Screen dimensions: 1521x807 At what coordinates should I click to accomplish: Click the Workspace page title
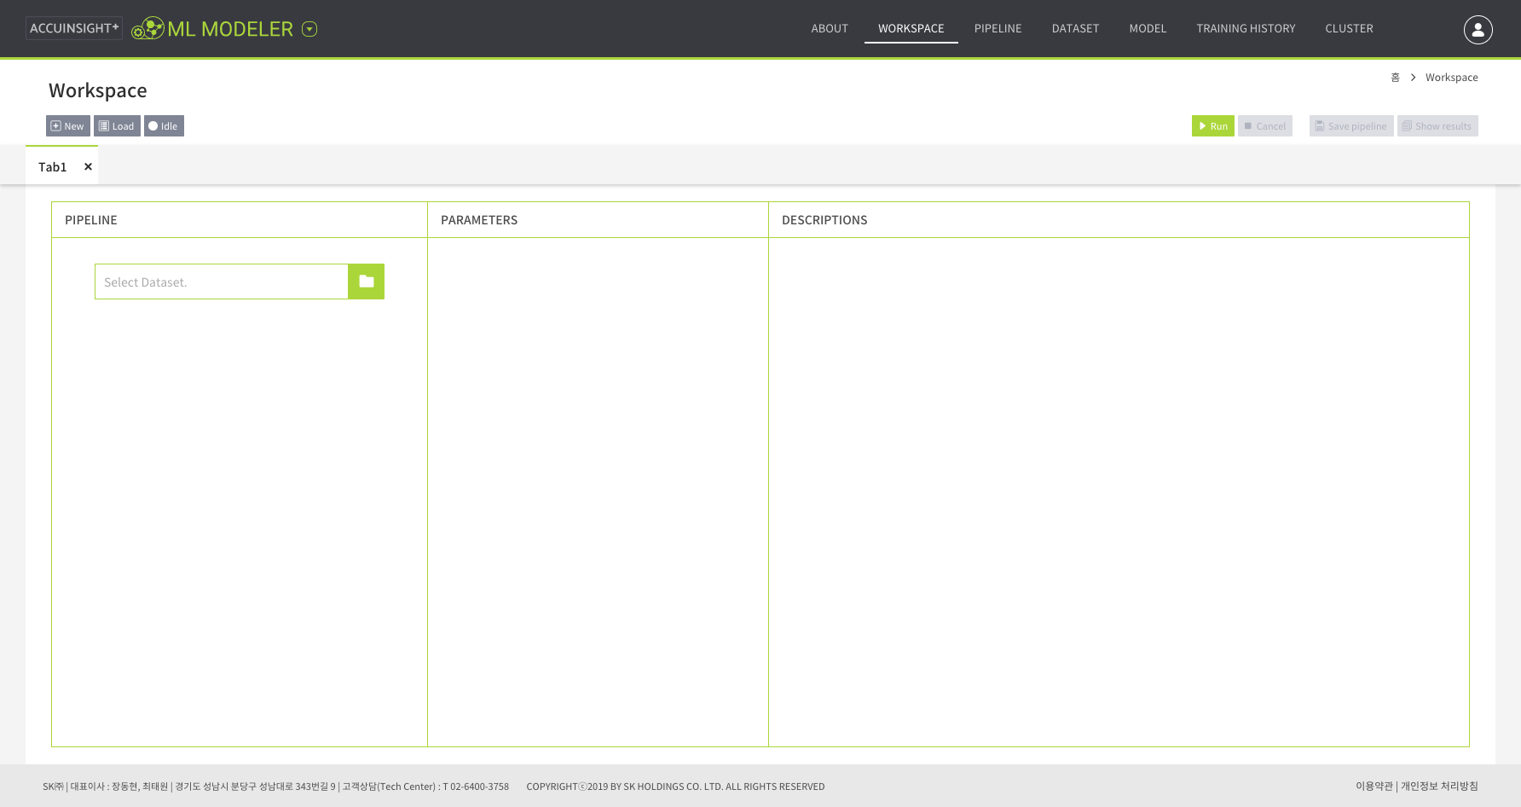tap(98, 90)
